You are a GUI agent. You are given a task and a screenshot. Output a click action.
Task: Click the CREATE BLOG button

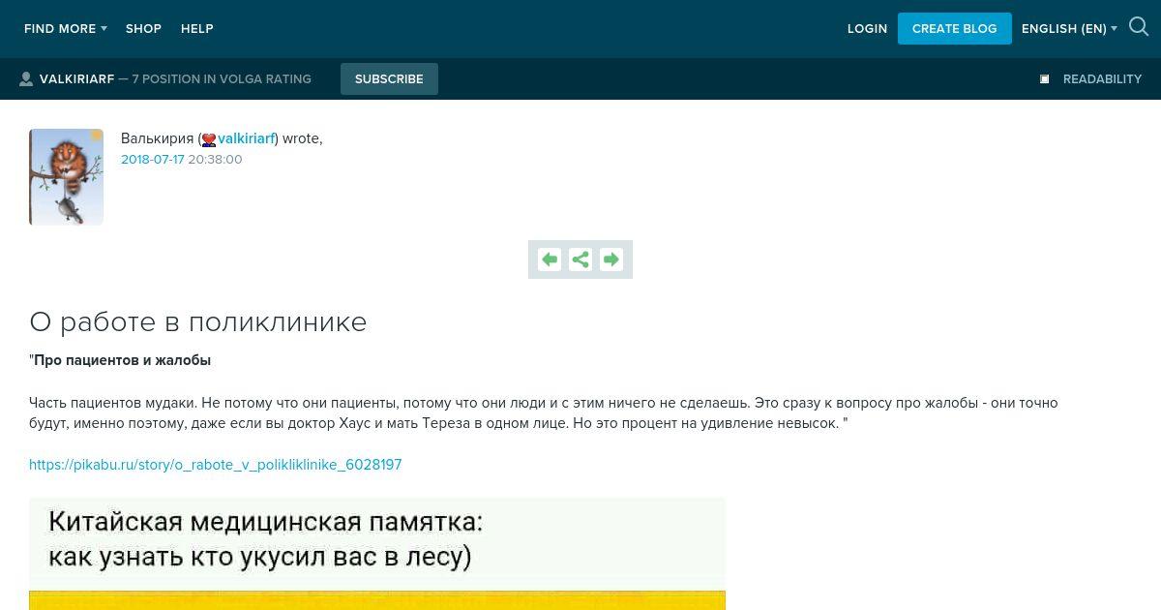pyautogui.click(x=954, y=29)
